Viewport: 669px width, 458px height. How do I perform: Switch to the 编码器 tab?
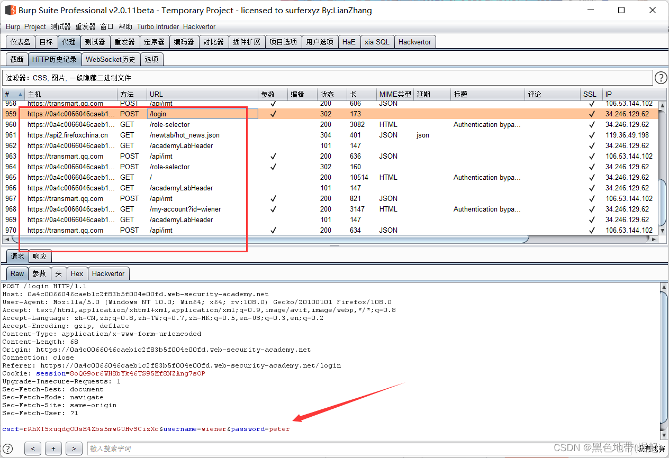184,42
